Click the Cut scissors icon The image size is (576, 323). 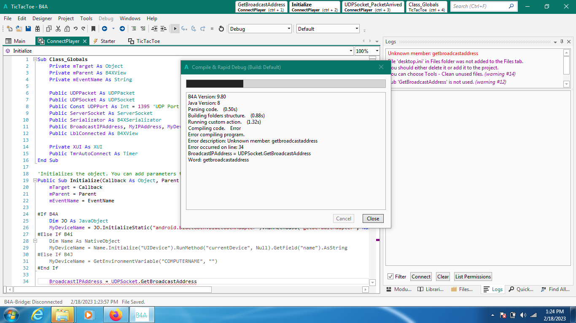pyautogui.click(x=58, y=29)
